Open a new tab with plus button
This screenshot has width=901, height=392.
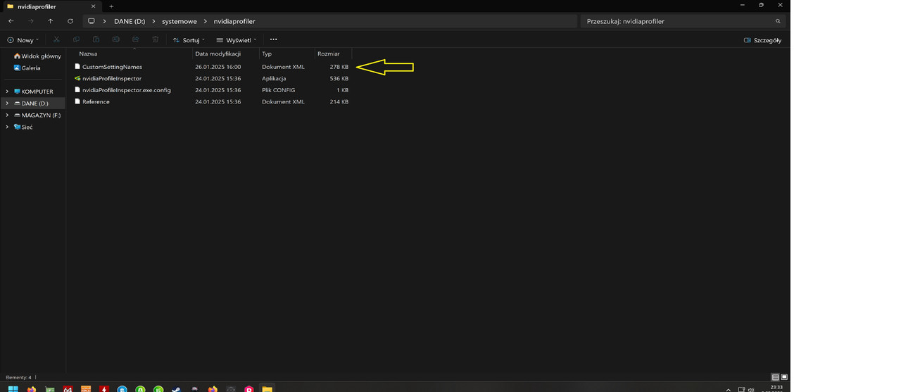point(111,6)
